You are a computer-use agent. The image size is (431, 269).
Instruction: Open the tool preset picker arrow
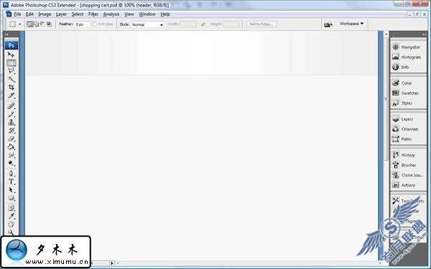[x=20, y=24]
